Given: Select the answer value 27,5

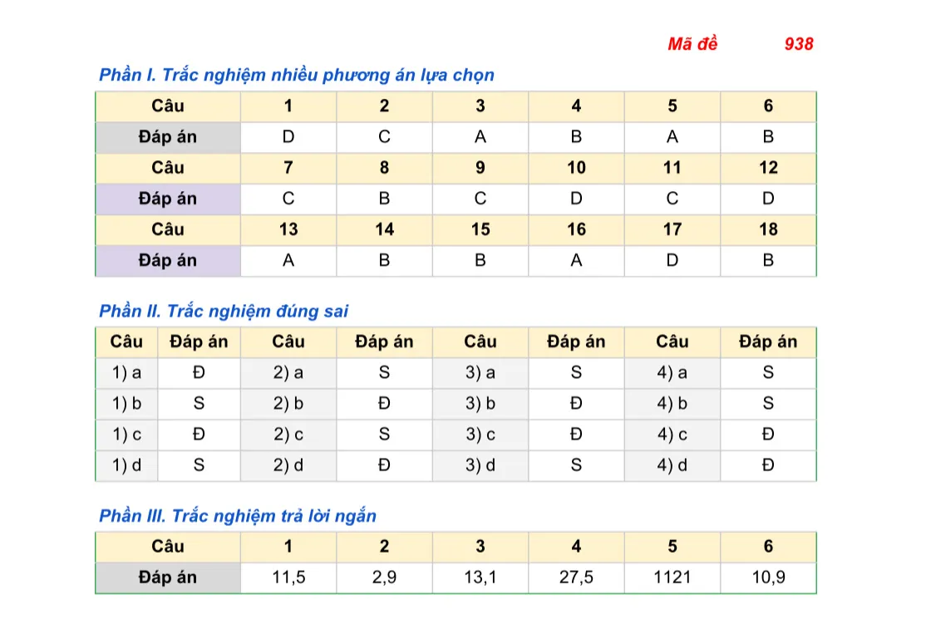Looking at the screenshot, I should coord(576,577).
